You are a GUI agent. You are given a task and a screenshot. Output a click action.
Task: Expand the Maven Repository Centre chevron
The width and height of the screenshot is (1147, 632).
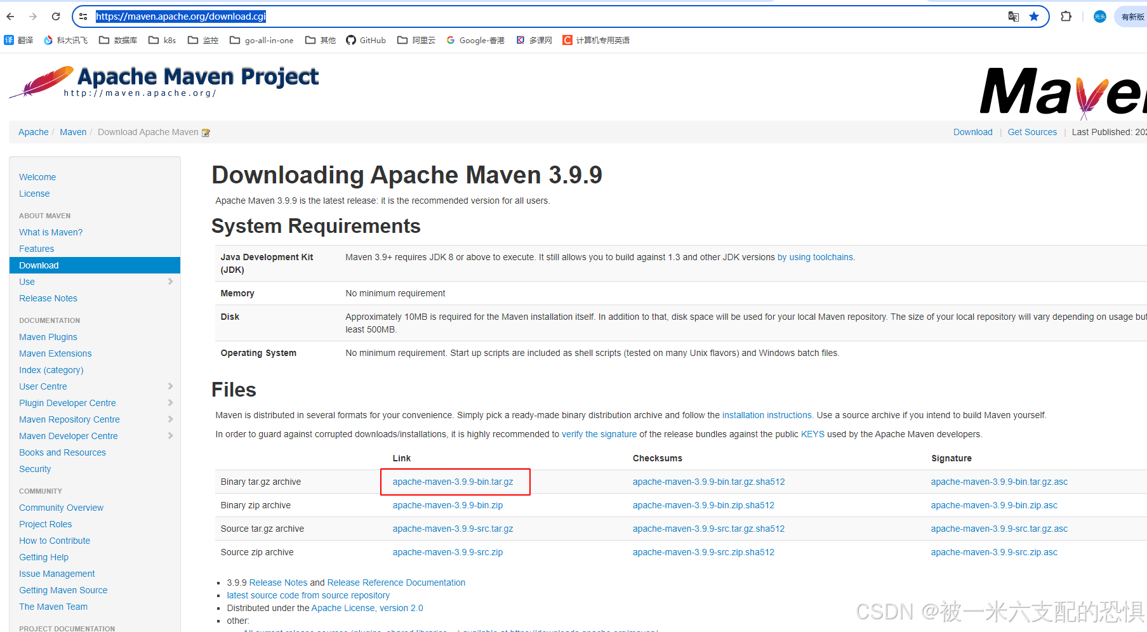click(x=170, y=419)
